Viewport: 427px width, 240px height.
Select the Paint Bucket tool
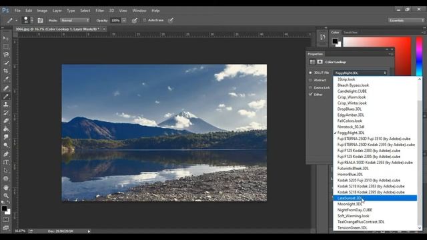(x=6, y=129)
